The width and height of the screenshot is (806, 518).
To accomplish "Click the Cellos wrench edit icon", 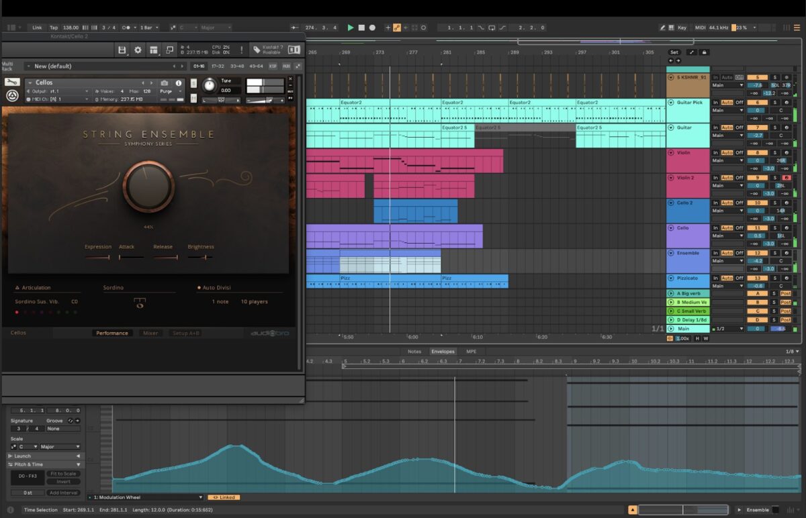I will click(11, 82).
